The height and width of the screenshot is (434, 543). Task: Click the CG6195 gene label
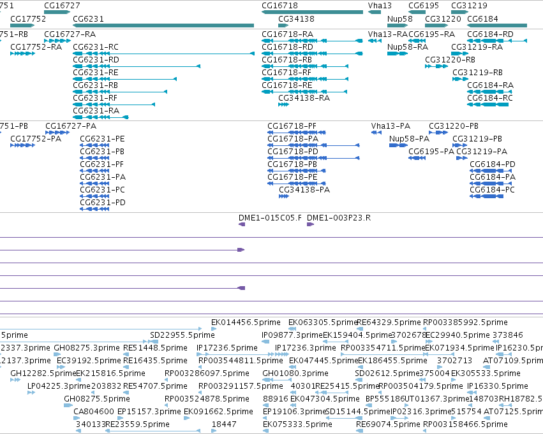coord(424,6)
